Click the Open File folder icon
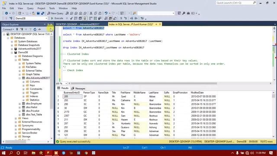 [x=33, y=13]
